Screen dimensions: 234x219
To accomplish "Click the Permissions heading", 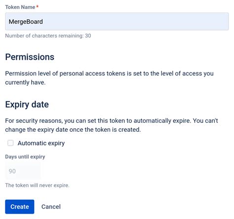I will tap(30, 57).
